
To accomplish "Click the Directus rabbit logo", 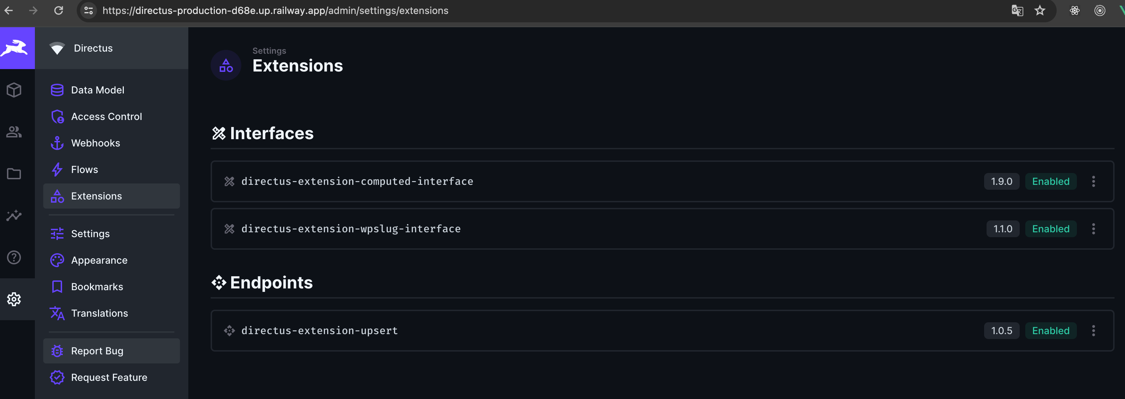I will (x=14, y=48).
